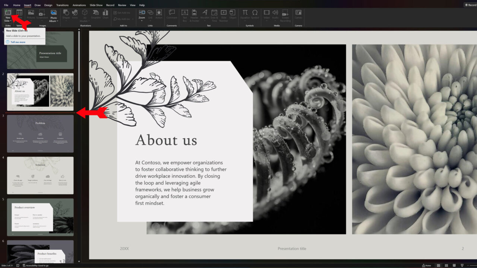The image size is (477, 268).
Task: Click the Tell me more link
Action: click(18, 42)
